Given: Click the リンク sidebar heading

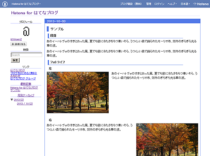Looking at the screenshot, I should [26, 67].
